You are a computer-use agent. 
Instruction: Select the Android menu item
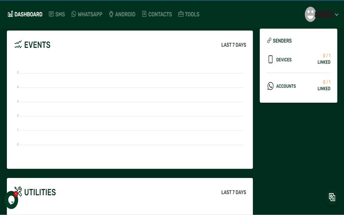point(122,14)
